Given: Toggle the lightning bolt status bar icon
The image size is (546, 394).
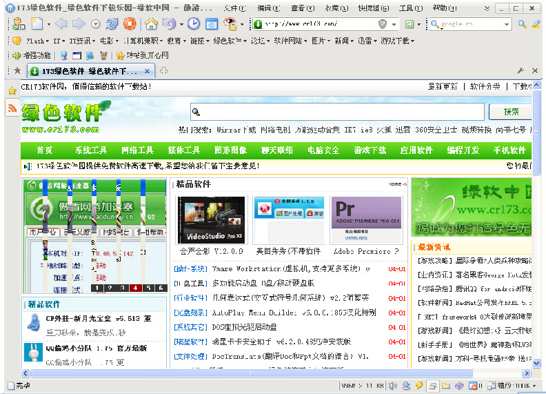Looking at the screenshot, I should click(418, 385).
